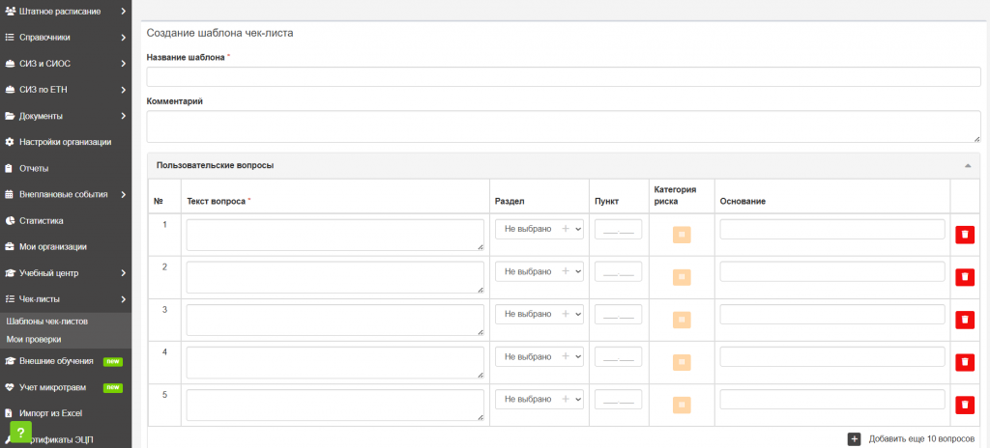Open the Раздел dropdown in row 1
This screenshot has width=990, height=448.
[539, 229]
